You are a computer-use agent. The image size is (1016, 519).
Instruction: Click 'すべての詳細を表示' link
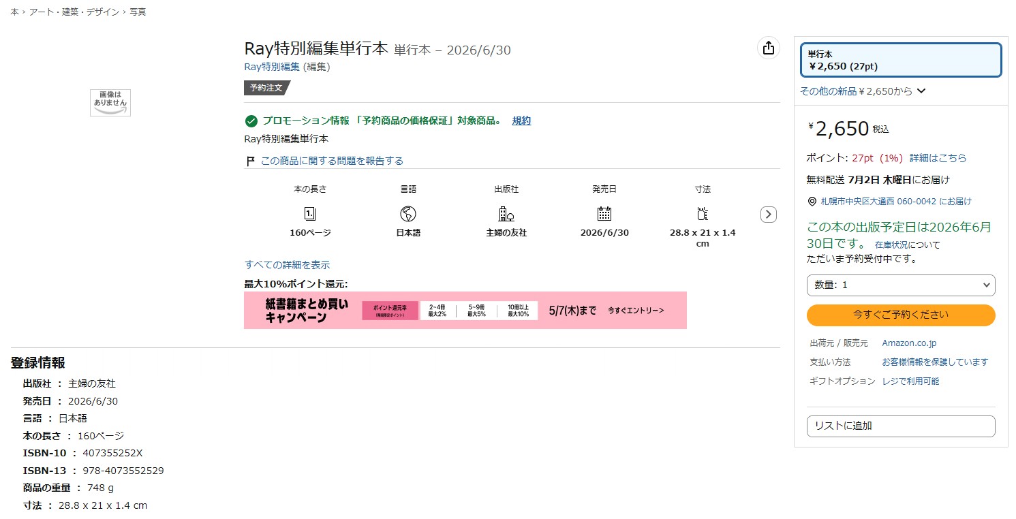pos(287,265)
